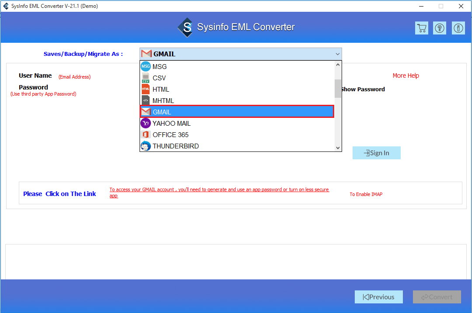The height and width of the screenshot is (313, 472).
Task: Choose YAHOO MAIL from the list
Action: click(237, 123)
